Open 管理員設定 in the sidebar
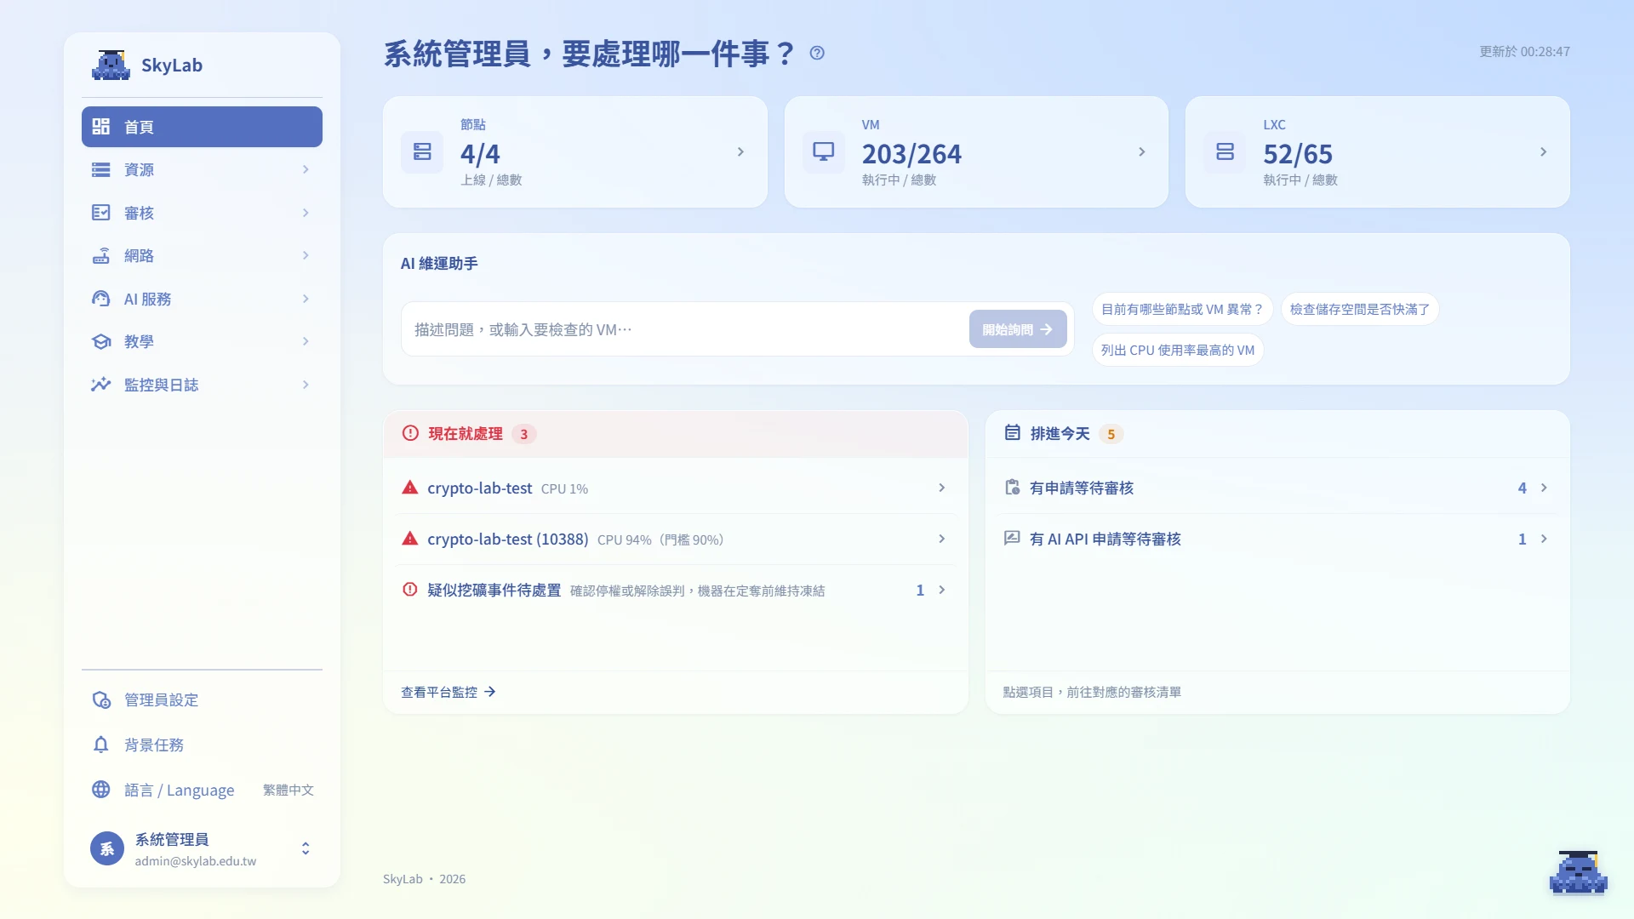This screenshot has height=919, width=1634. [202, 699]
